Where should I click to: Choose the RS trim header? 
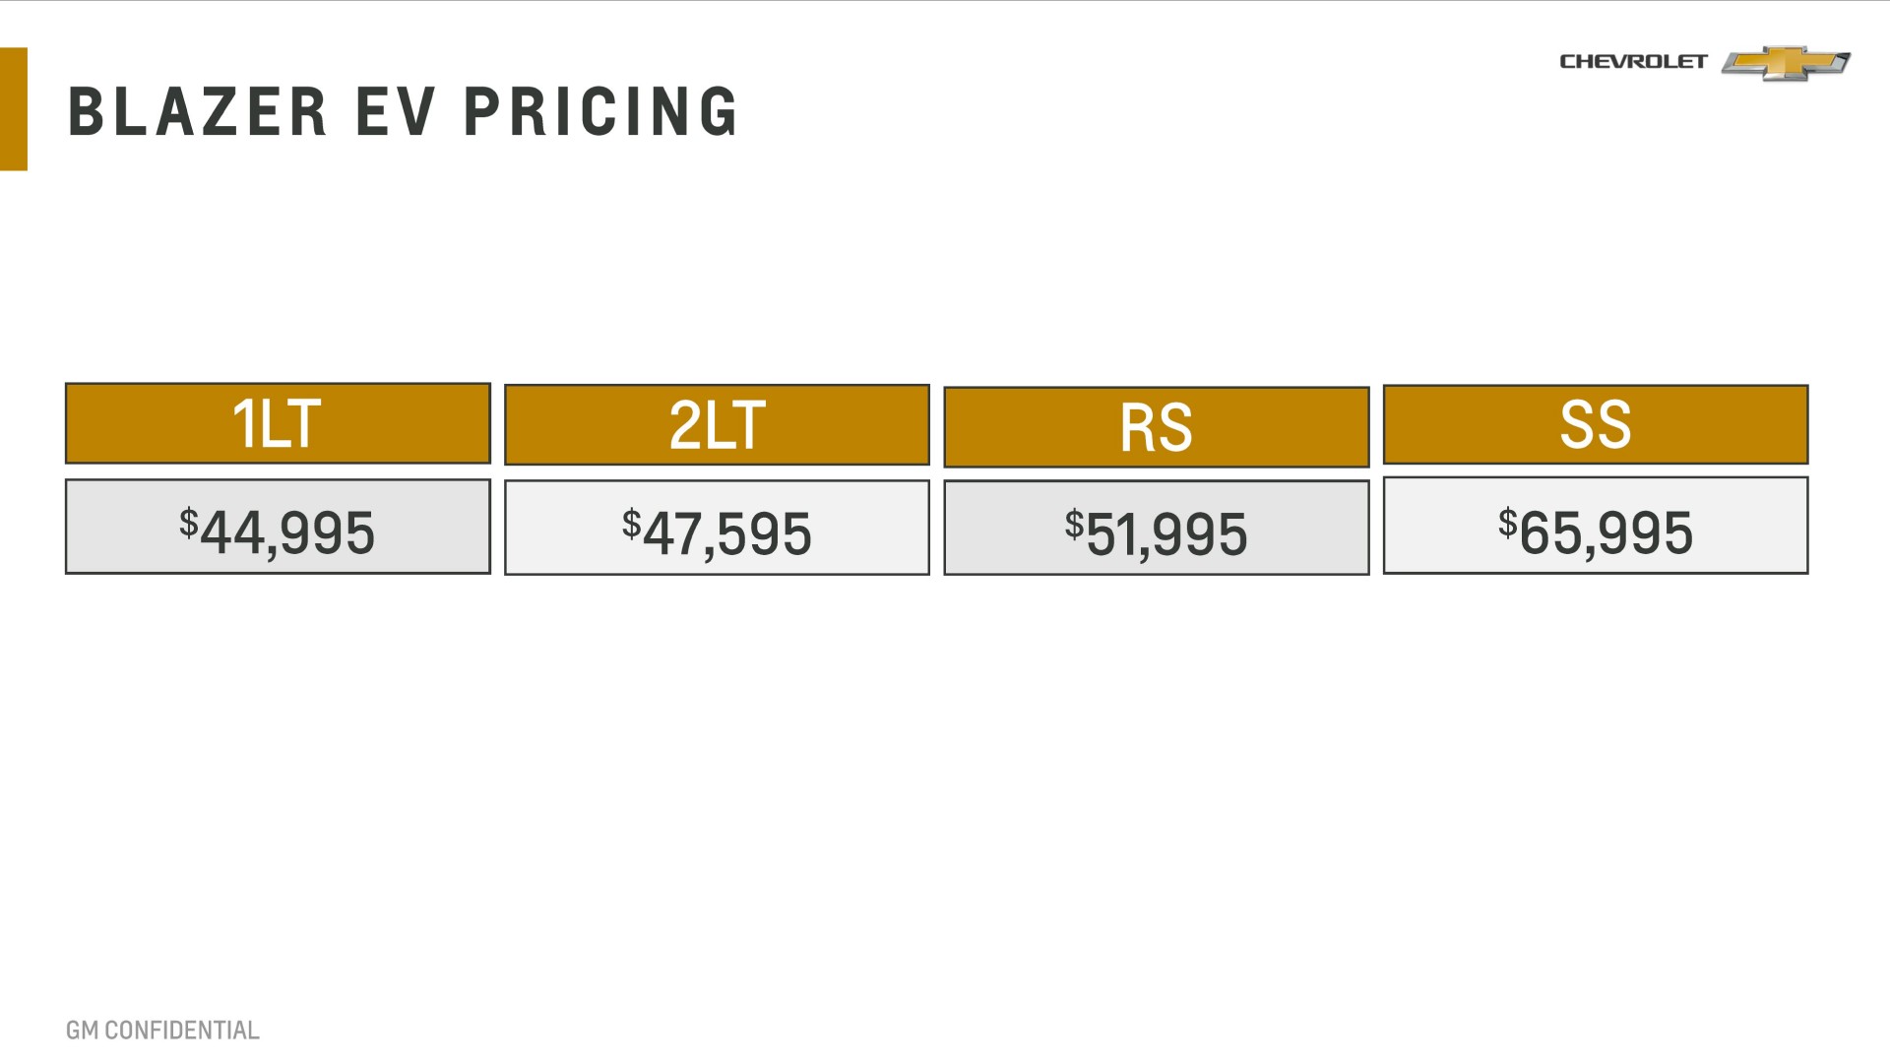point(1156,427)
